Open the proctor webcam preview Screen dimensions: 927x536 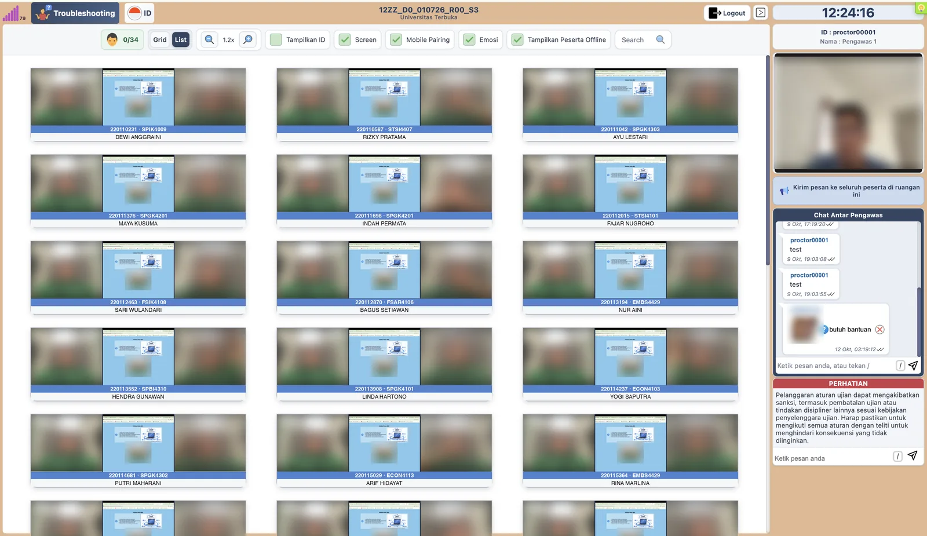coord(848,113)
